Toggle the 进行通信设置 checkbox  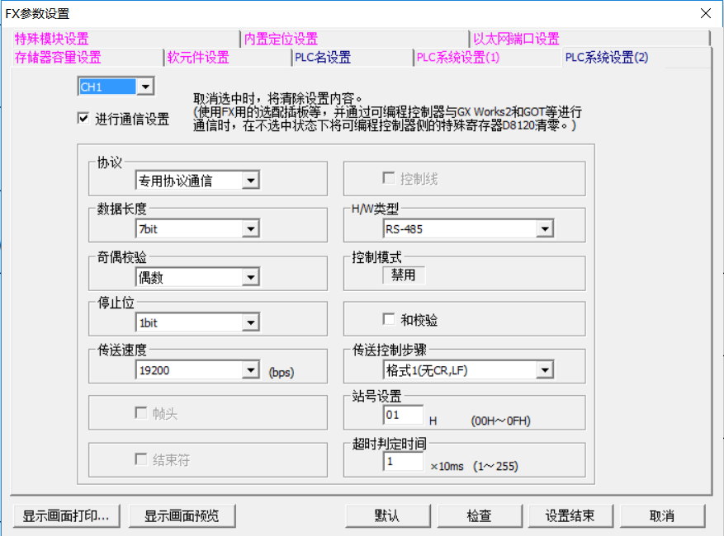click(x=83, y=119)
